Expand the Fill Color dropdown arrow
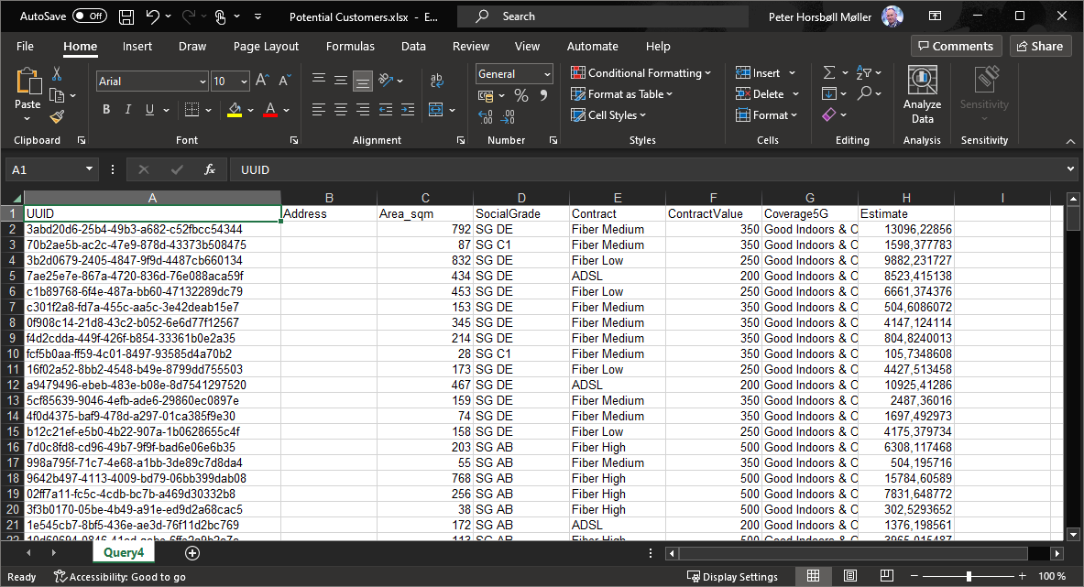The height and width of the screenshot is (587, 1084). [x=248, y=110]
